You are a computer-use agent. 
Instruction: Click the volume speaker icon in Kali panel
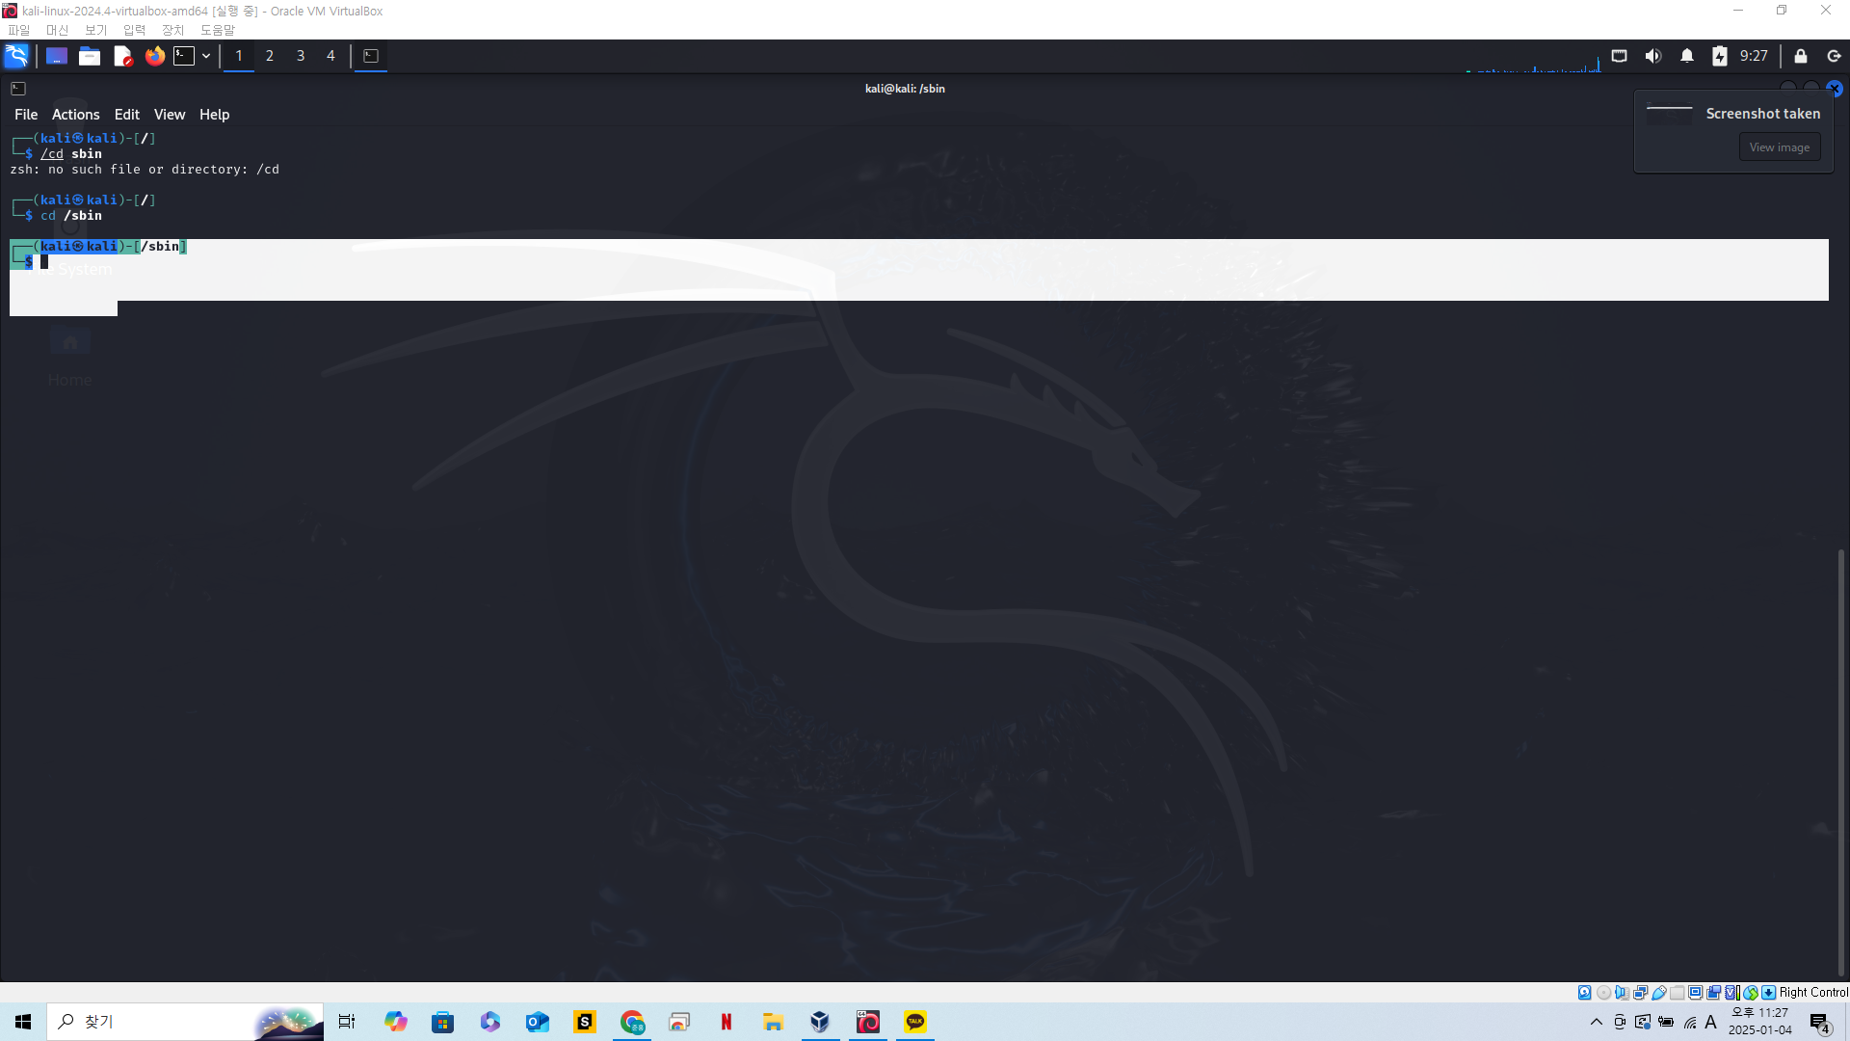click(x=1653, y=56)
